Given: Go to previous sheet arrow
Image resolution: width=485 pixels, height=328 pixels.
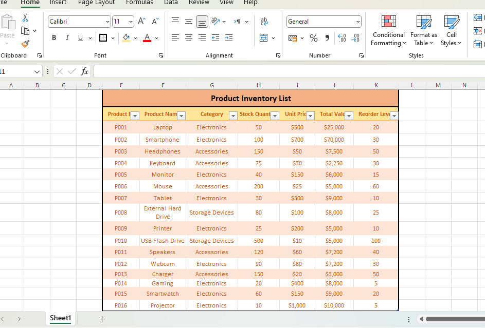Looking at the screenshot, I should click(3, 319).
